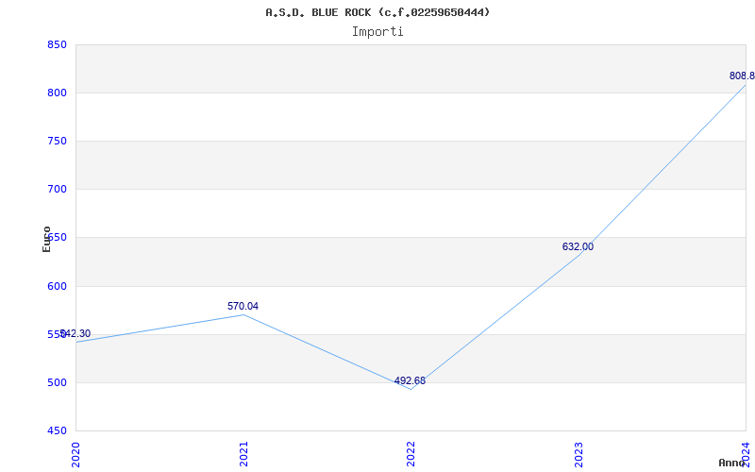Screen dimensions: 755x472
Task: Click the 450 y-axis tick label
Action: pos(57,430)
